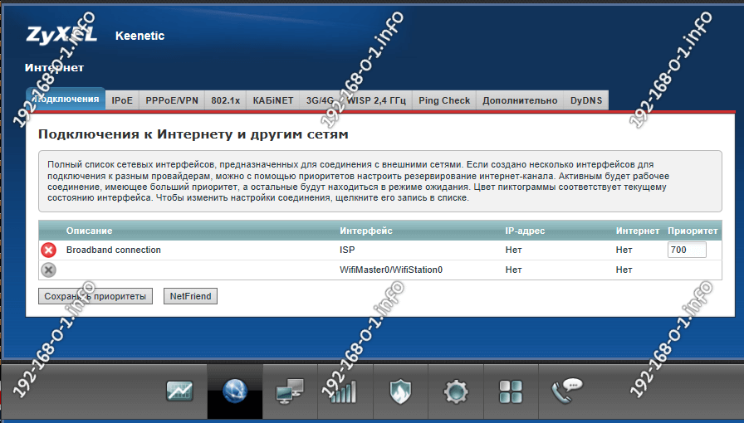This screenshot has width=744, height=423.
Task: Switch to the Дополнительно tab
Action: [520, 100]
